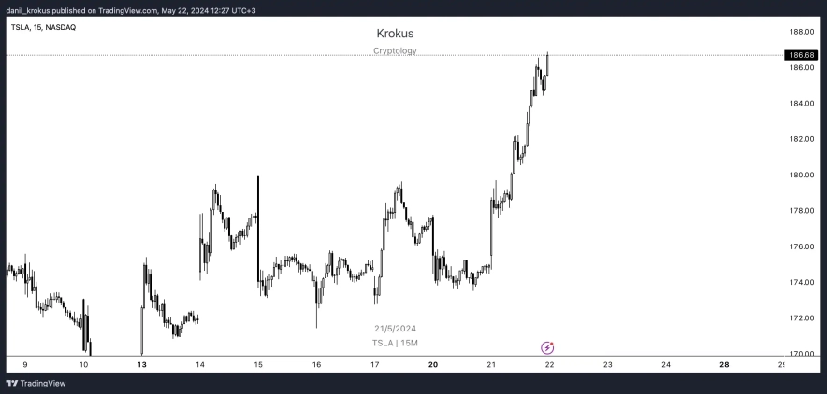Select the 20 date on time axis
The width and height of the screenshot is (827, 394).
click(433, 365)
